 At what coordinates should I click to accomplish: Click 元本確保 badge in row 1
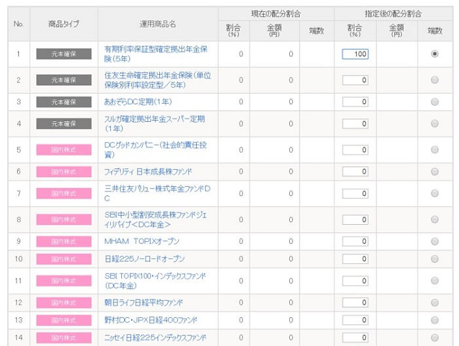pyautogui.click(x=64, y=54)
